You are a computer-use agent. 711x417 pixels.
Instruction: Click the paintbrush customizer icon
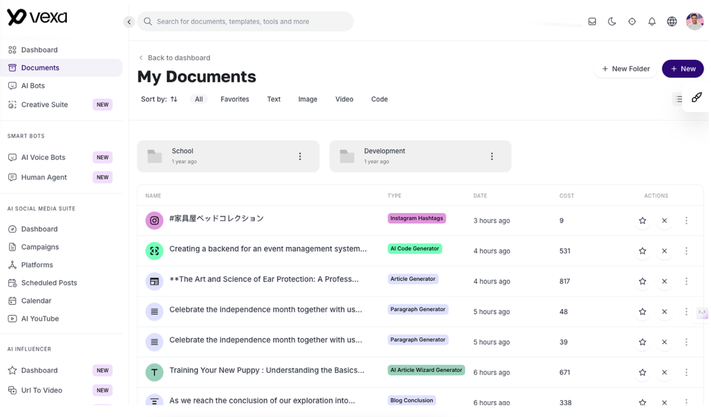(x=696, y=97)
